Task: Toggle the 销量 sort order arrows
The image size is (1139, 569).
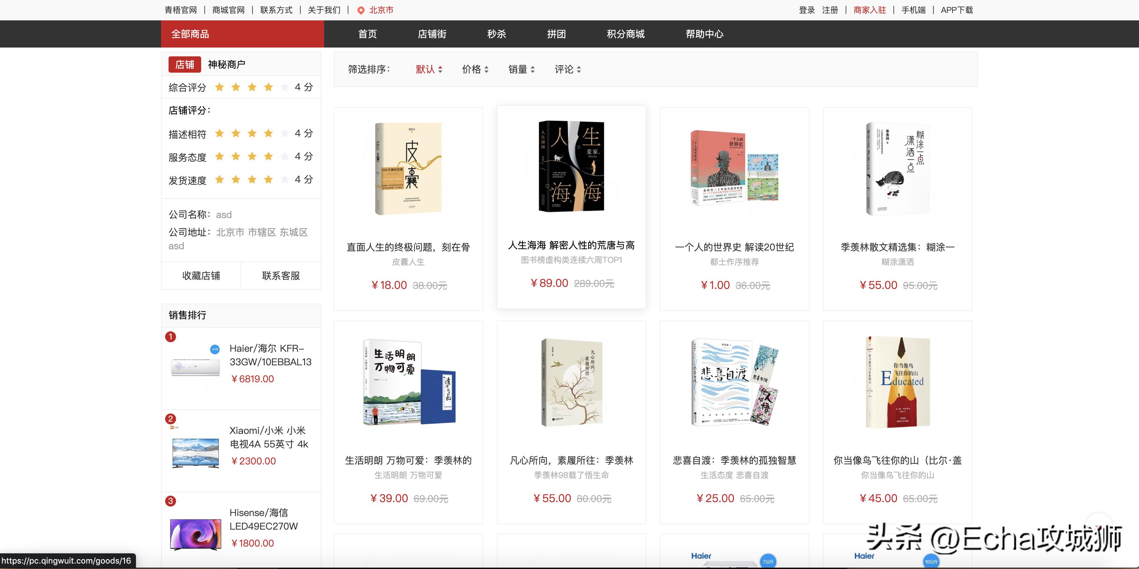Action: (533, 69)
